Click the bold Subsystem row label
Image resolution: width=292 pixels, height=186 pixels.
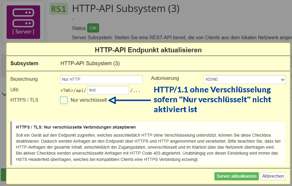coord(24,63)
